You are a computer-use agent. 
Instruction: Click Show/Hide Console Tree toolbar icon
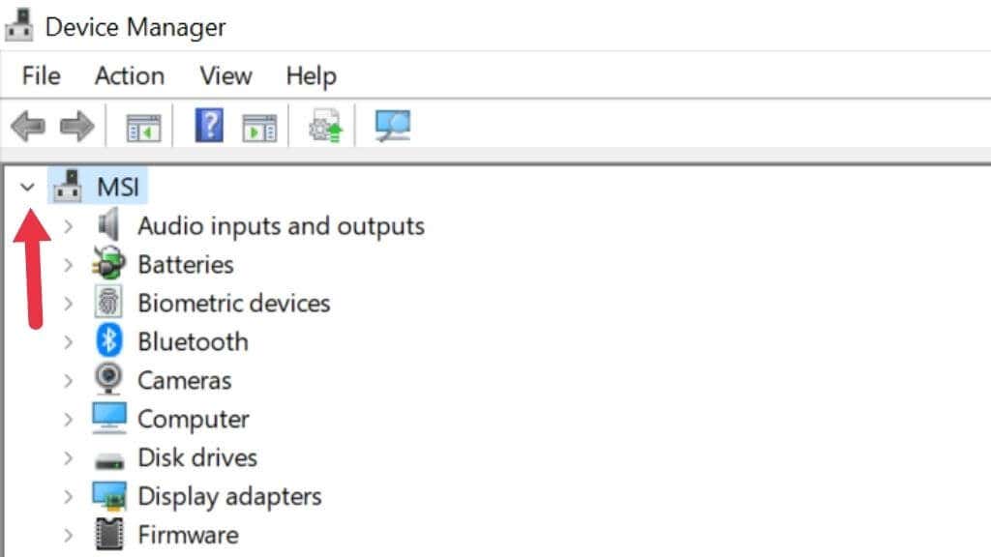pyautogui.click(x=144, y=127)
